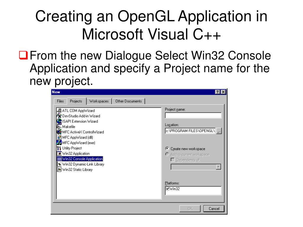Browse for location with the ellipsis button
Viewport: 303px width, 227px height.
219,131
